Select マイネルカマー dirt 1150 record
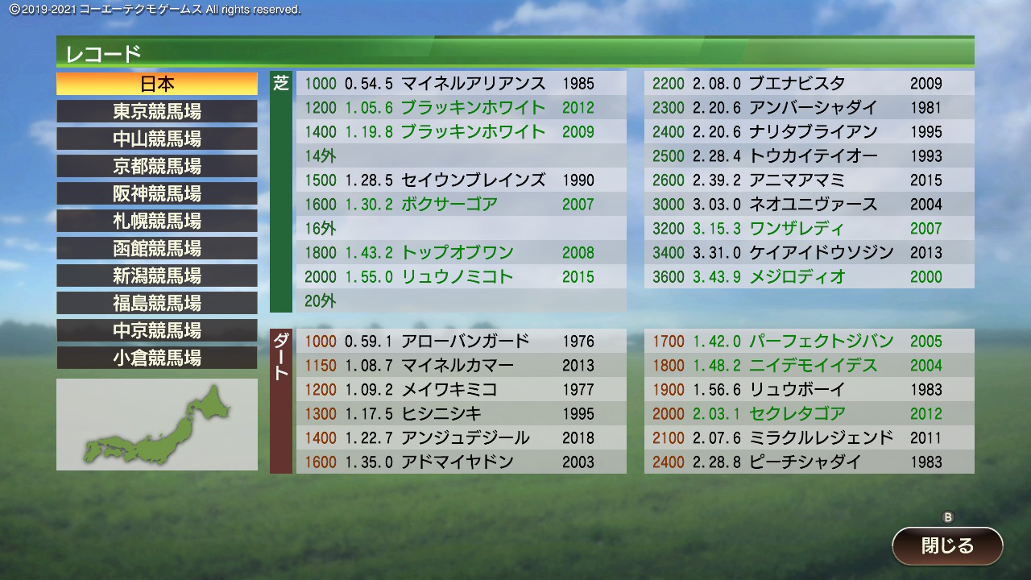Viewport: 1031px width, 580px height. [462, 365]
